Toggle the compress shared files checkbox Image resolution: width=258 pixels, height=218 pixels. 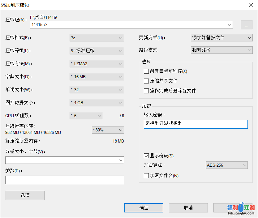pyautogui.click(x=146, y=81)
